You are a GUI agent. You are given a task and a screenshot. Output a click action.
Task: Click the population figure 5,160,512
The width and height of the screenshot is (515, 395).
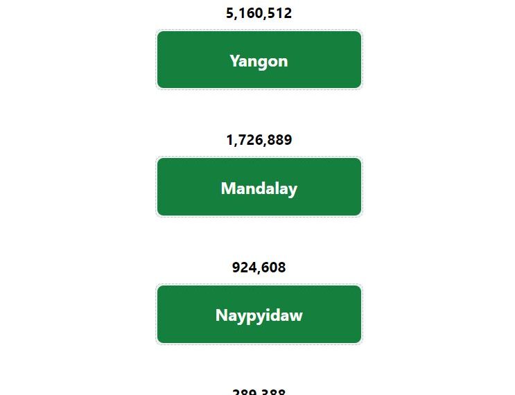pyautogui.click(x=259, y=13)
